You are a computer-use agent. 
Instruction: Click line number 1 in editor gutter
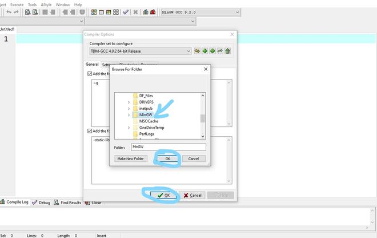pos(6,39)
